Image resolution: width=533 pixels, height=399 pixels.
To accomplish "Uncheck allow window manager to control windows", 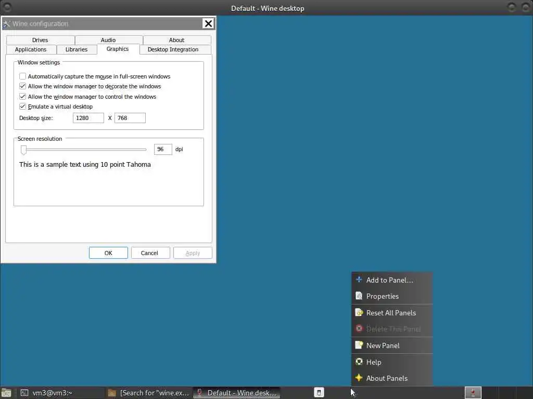I will coord(22,96).
